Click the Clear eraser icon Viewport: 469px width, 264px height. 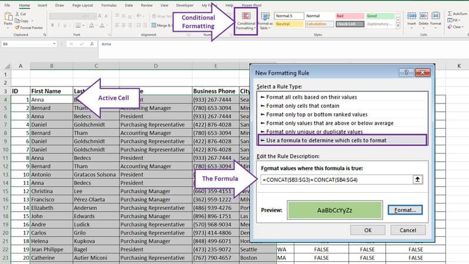point(450,27)
